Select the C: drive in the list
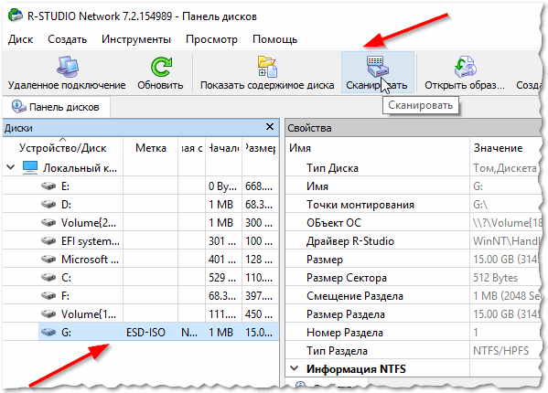Viewport: 548px width, 393px height. point(141,278)
